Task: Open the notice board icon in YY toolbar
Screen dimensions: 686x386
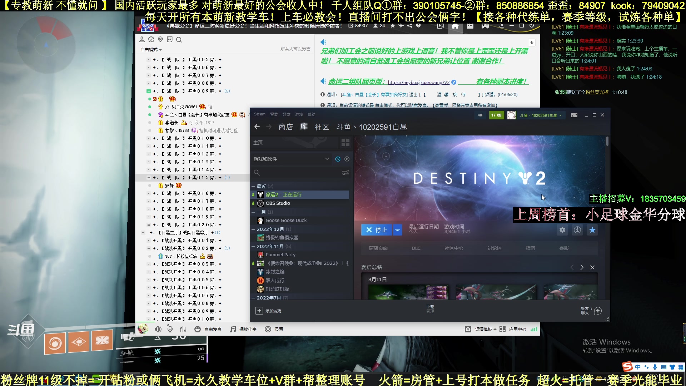Action: pos(170,40)
